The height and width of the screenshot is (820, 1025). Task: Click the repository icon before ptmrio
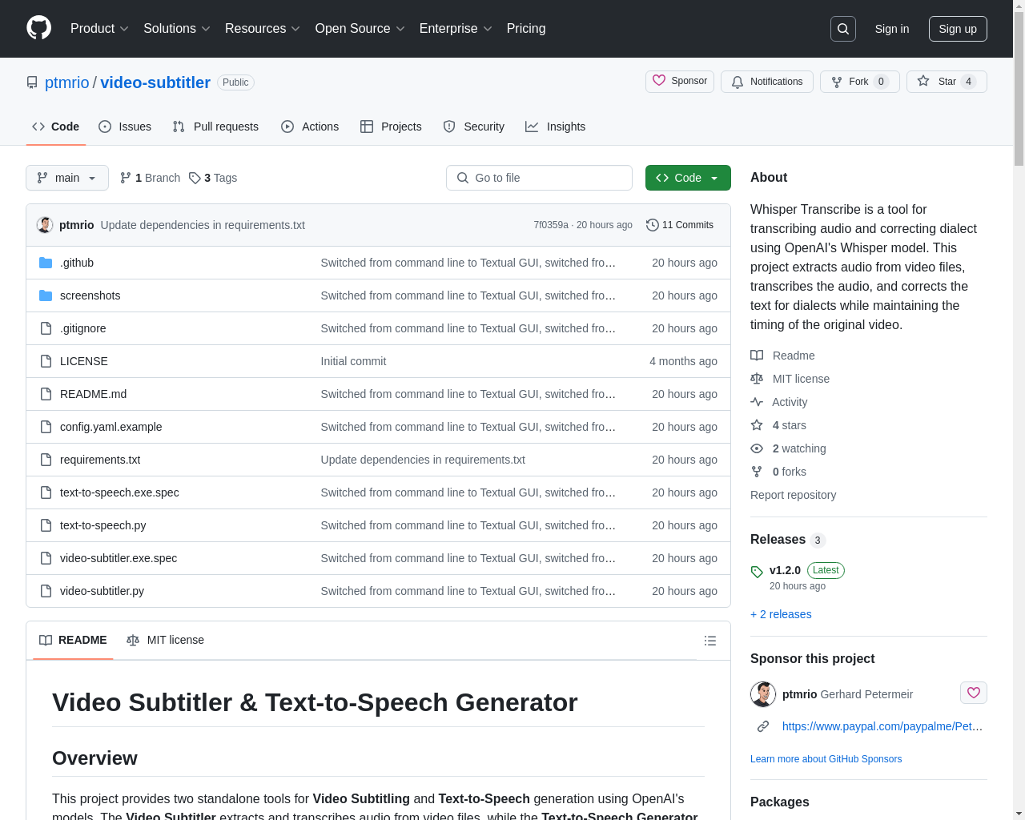tap(32, 82)
